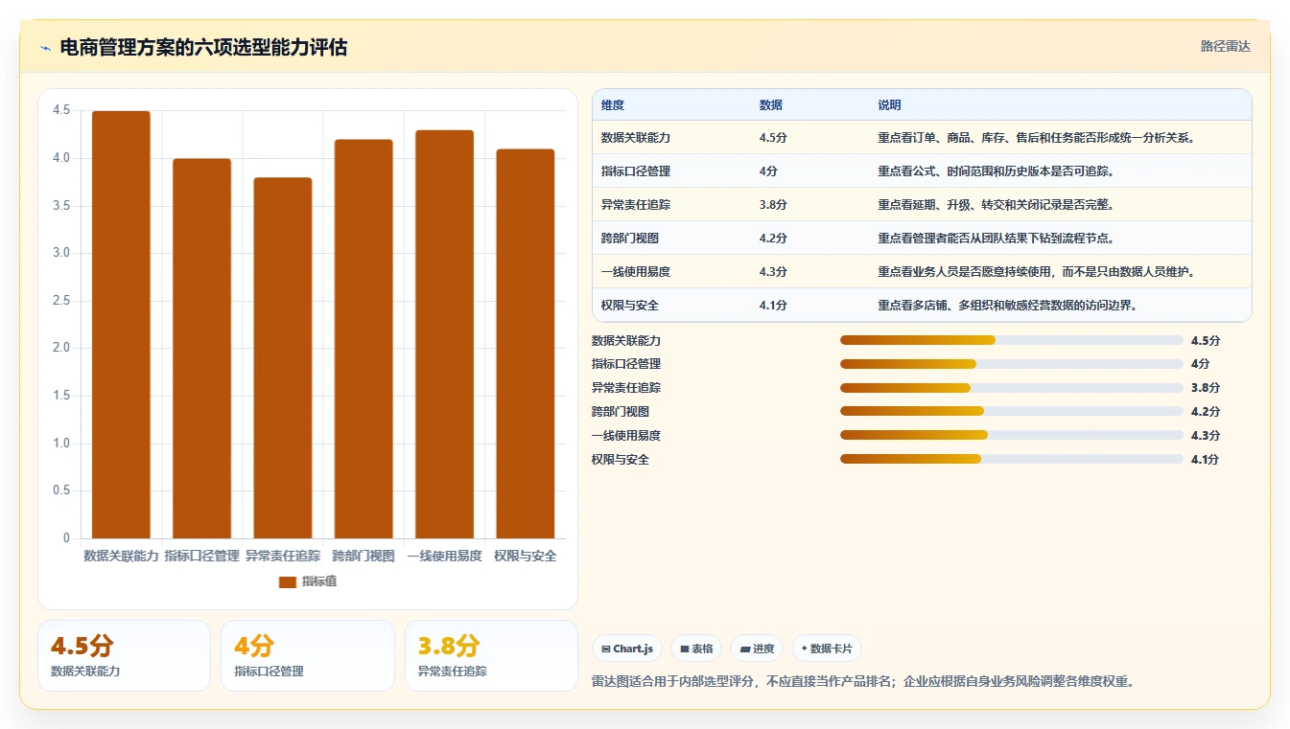Click the footer note starting 雷达图适合用于内部选型评分
The height and width of the screenshot is (729, 1290).
pyautogui.click(x=863, y=682)
